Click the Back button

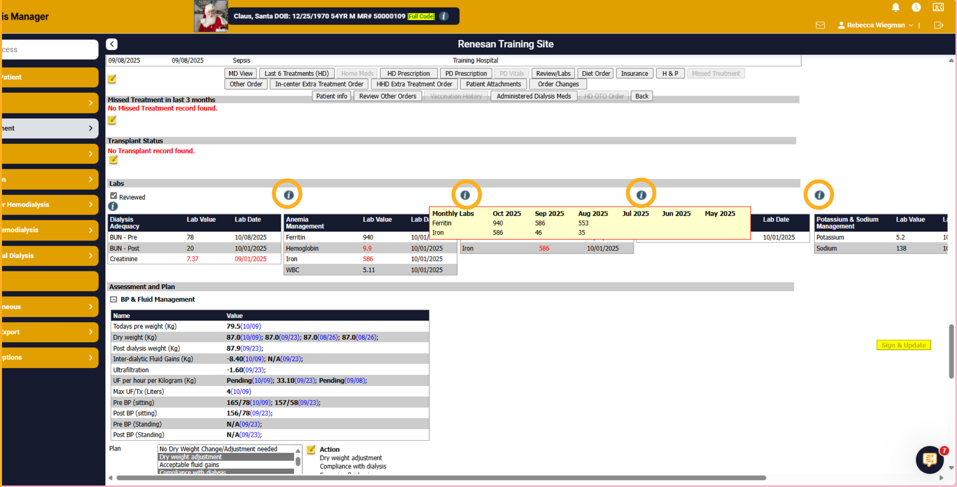coord(642,96)
